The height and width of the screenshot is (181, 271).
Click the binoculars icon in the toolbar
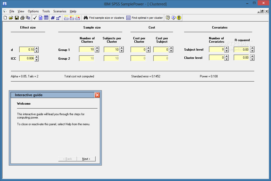pos(86,18)
